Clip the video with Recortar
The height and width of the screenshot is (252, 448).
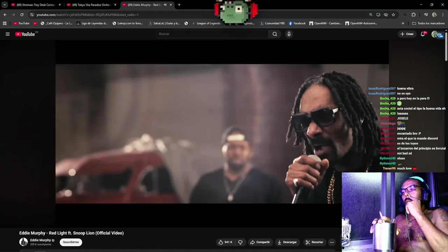(x=314, y=242)
